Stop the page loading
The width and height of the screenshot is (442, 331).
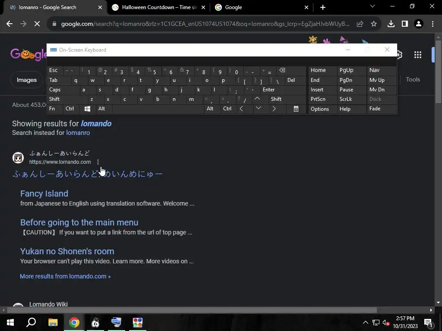(x=37, y=24)
